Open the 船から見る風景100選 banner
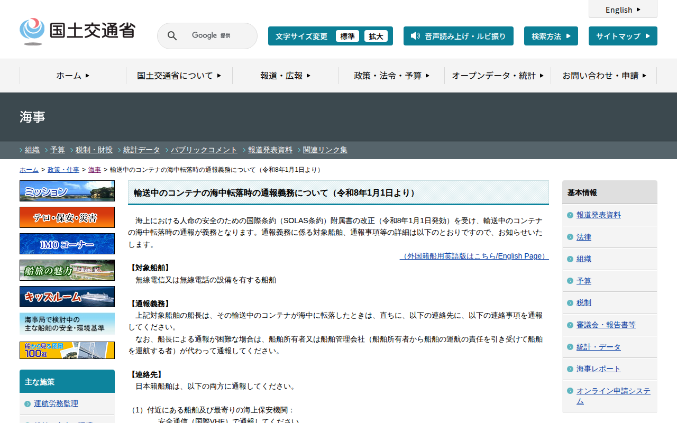The height and width of the screenshot is (423, 677). click(67, 350)
